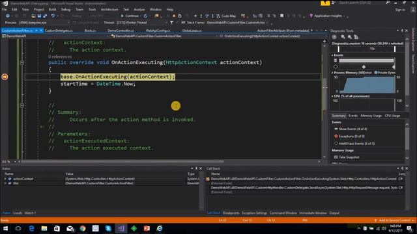417x234 pixels.
Task: Click the left timeline selection handle
Action: click(338, 49)
